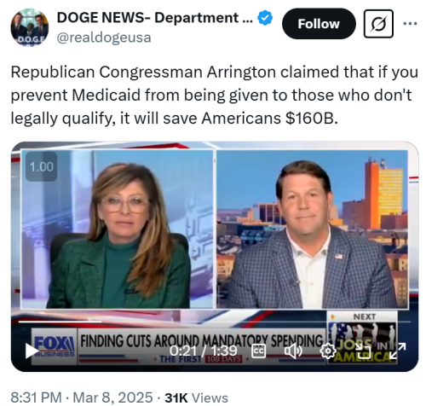Toggle picture-in-picture mode icon

(363, 351)
